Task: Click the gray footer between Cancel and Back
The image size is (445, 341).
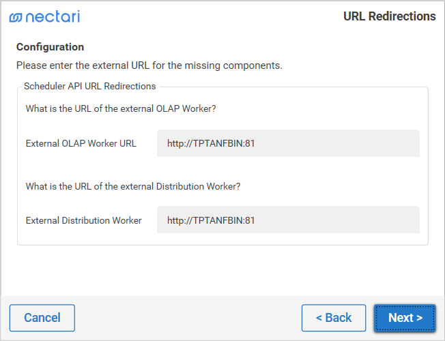Action: [188, 318]
